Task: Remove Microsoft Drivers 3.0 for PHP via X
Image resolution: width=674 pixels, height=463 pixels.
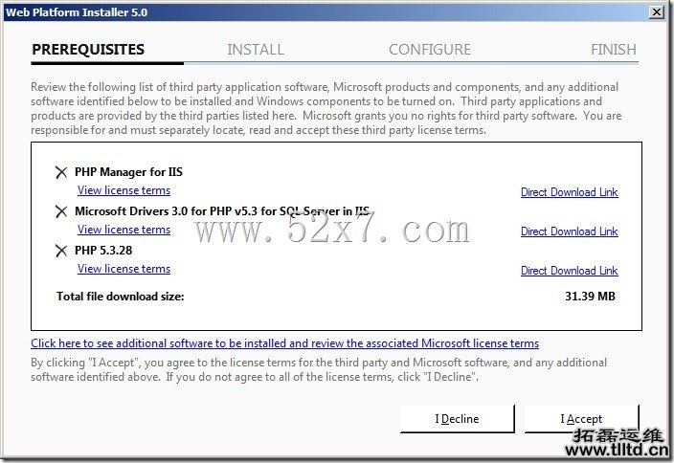Action: tap(61, 211)
